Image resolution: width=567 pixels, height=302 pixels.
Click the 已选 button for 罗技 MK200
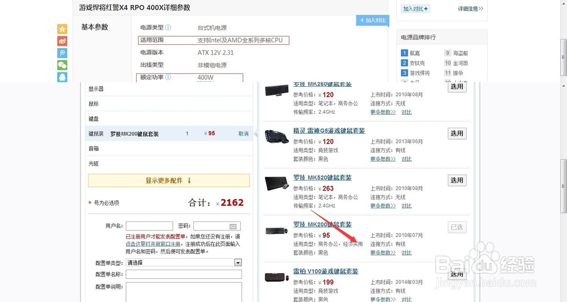click(x=457, y=227)
